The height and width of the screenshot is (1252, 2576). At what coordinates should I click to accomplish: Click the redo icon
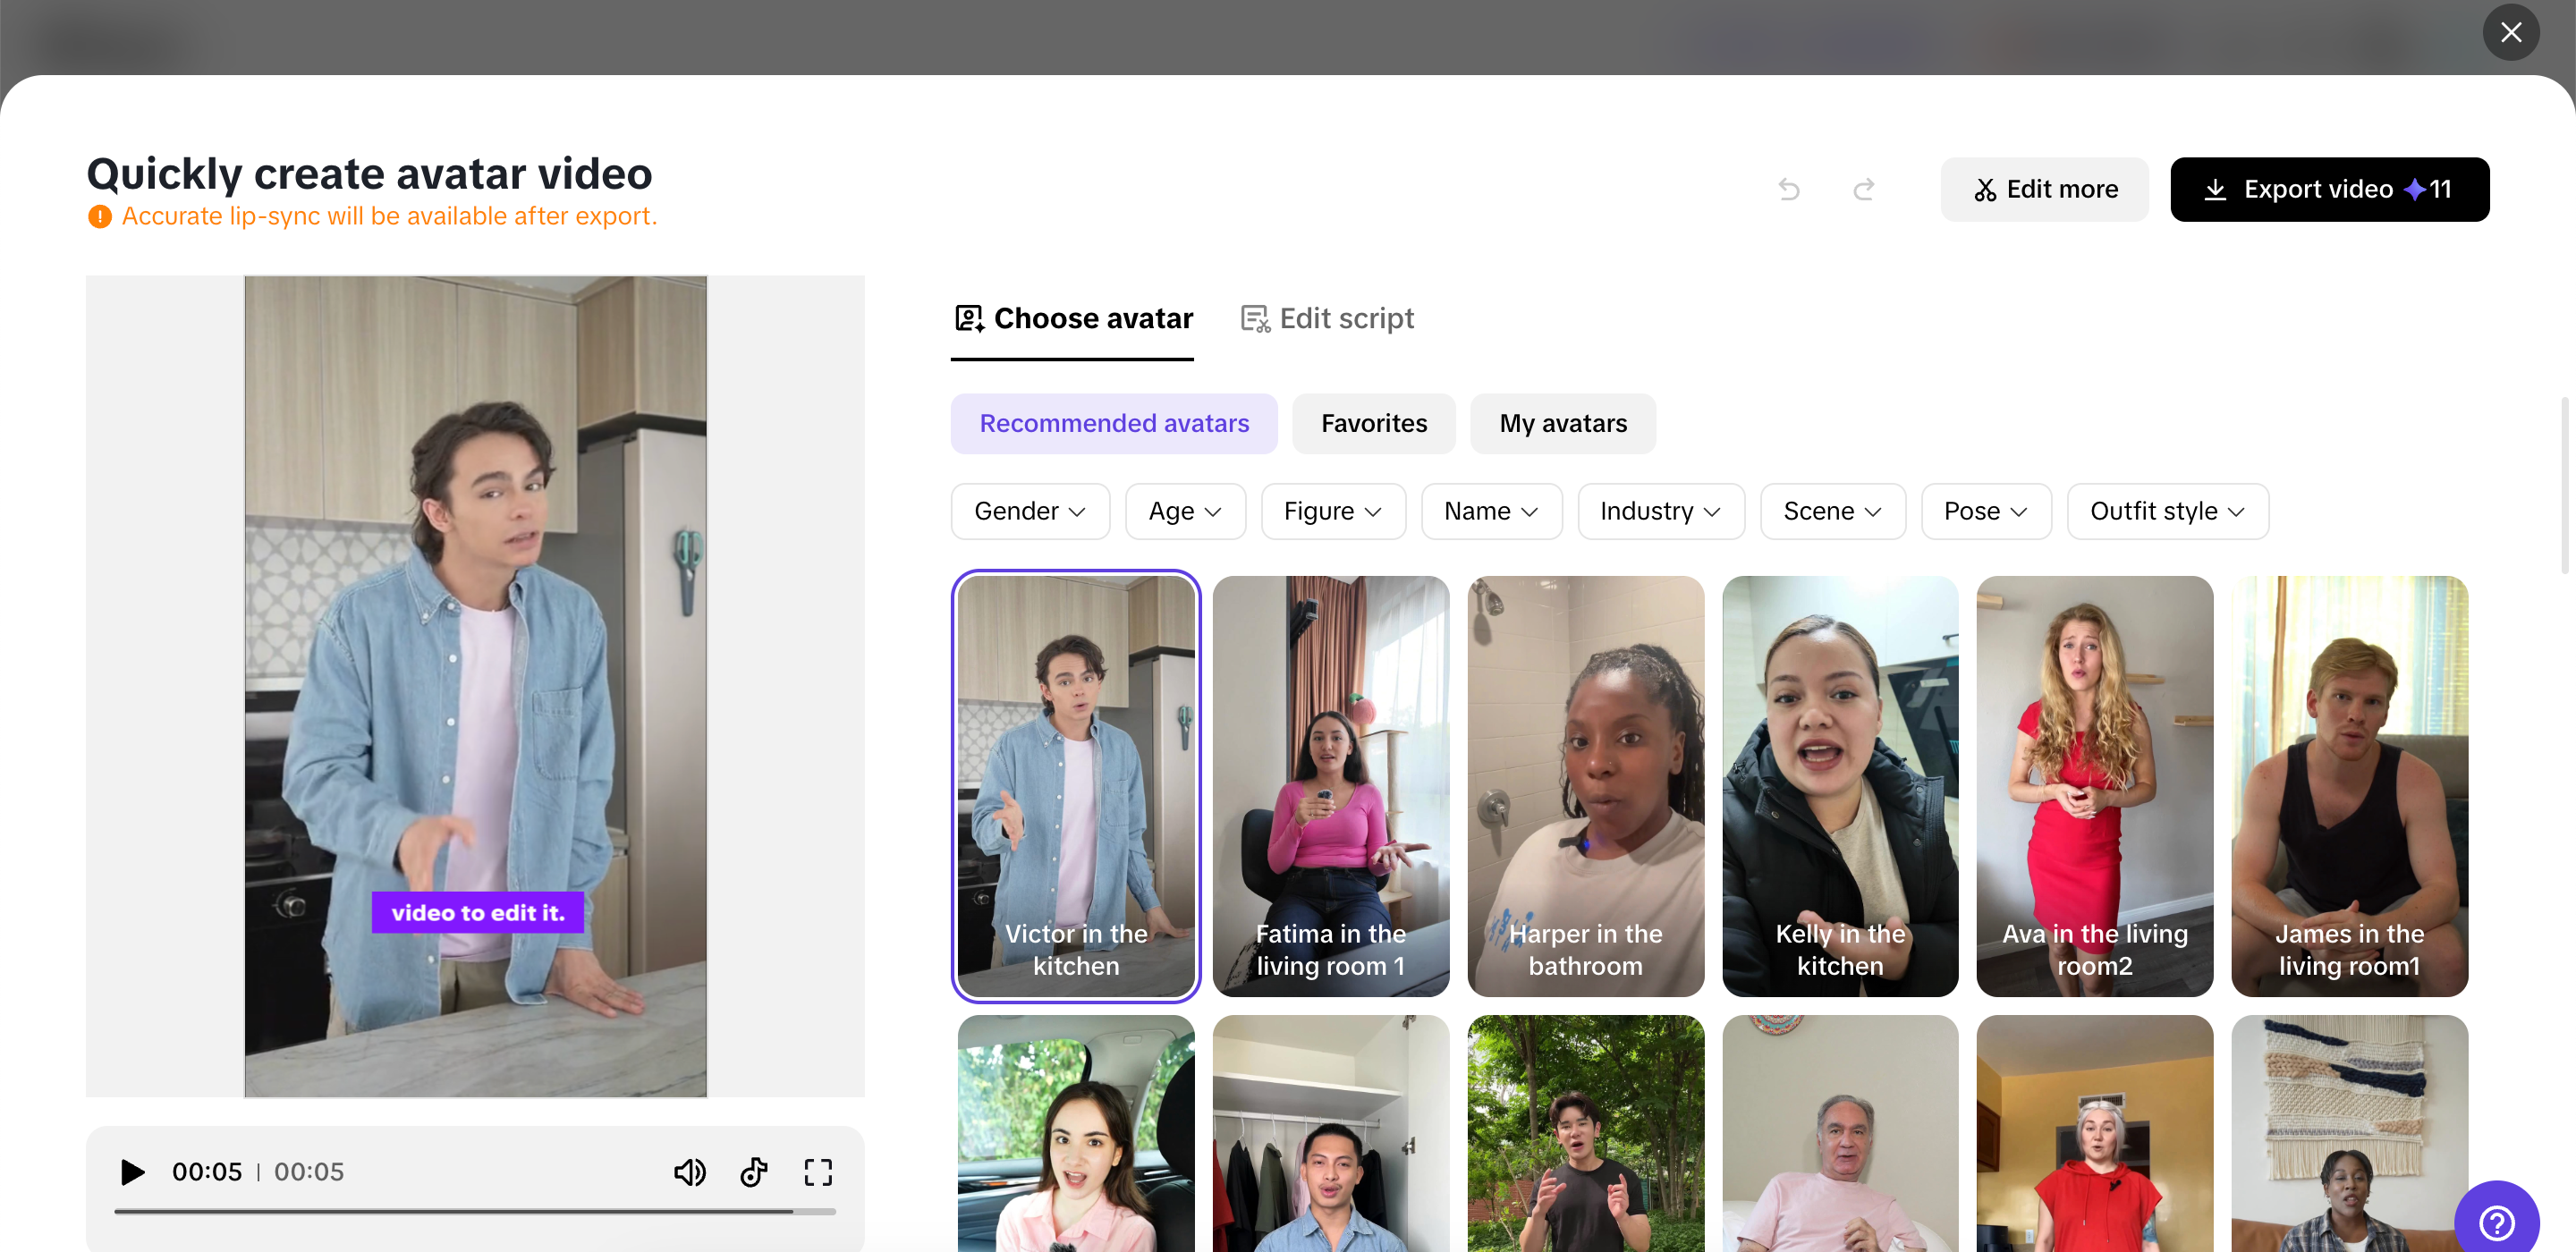(x=1863, y=189)
